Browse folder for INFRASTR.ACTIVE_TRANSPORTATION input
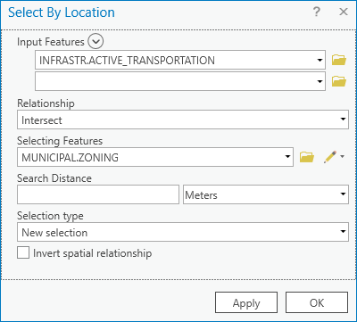 339,60
